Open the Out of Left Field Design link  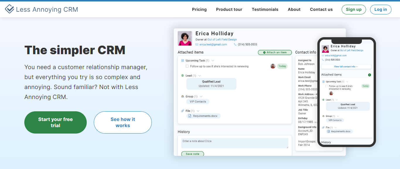(222, 39)
